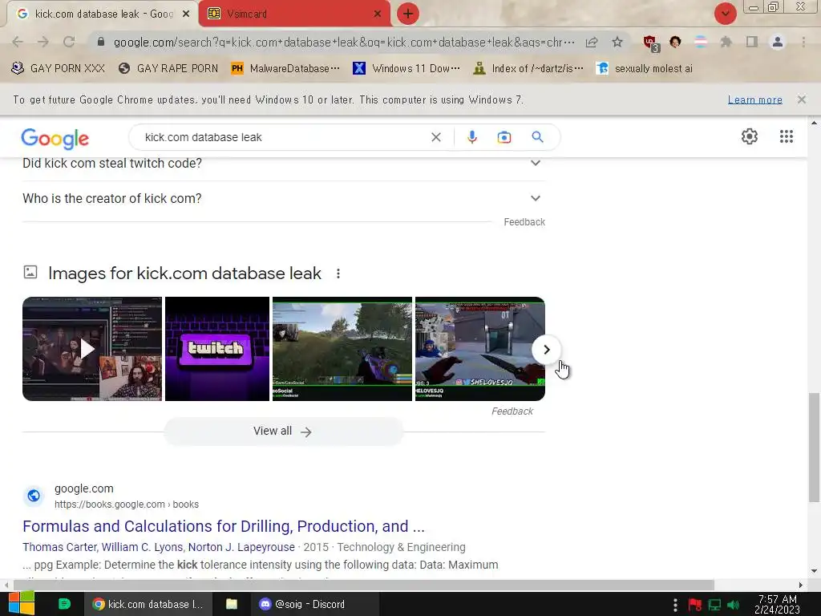Open Google quick settings gear
821x616 pixels.
750,136
